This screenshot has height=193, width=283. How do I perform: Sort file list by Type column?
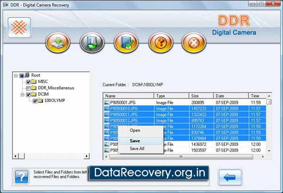(x=171, y=96)
